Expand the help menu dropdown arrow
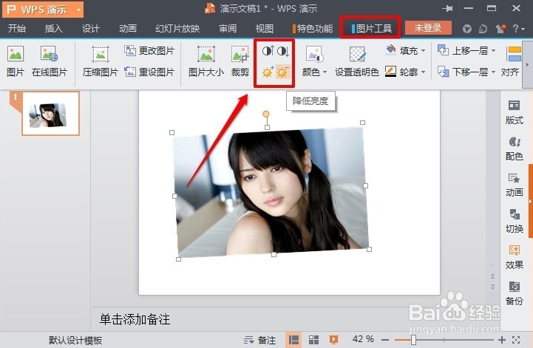533x348 pixels. pyautogui.click(x=523, y=30)
